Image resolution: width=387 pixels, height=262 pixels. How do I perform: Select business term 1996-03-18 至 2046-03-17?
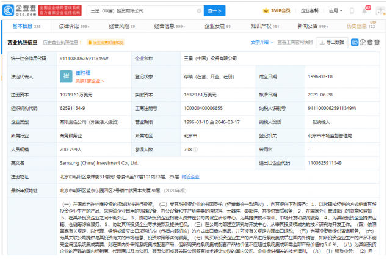(x=212, y=122)
